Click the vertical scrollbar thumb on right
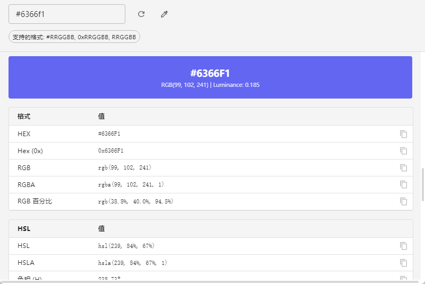Screen dimensions: 425x284 point(423,185)
